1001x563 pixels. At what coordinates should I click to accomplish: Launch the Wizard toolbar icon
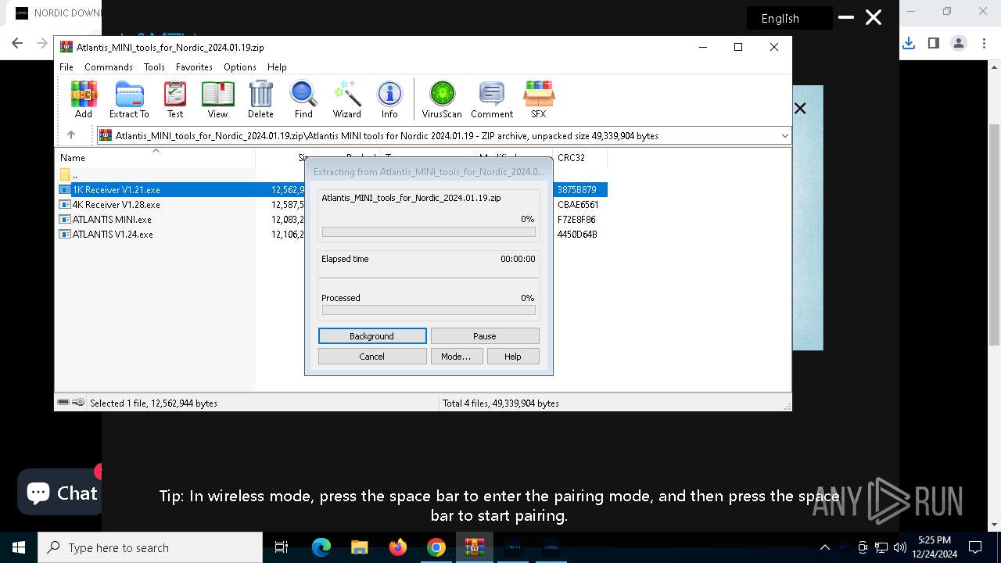347,99
